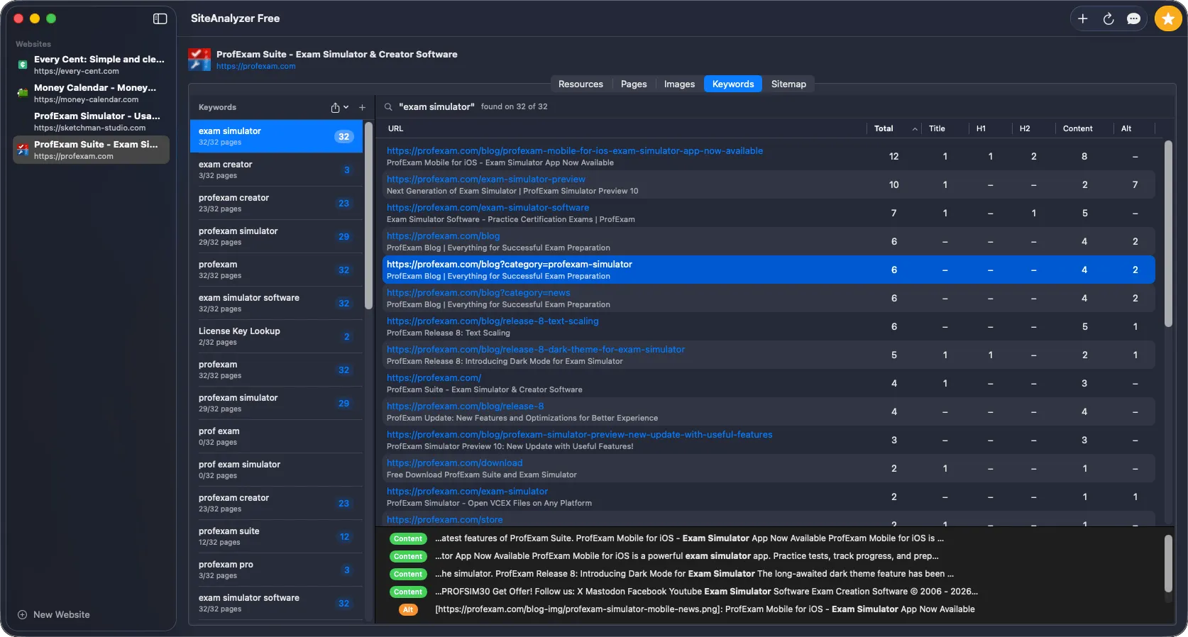Open the release-8 blog URL link
This screenshot has height=637, width=1188.
pos(465,406)
